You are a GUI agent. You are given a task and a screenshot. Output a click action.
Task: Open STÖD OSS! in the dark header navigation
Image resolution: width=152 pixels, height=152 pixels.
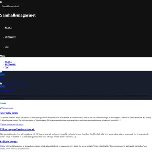[x=10, y=37]
